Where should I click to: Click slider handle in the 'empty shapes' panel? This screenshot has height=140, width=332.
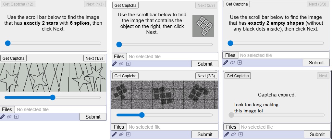(230, 43)
